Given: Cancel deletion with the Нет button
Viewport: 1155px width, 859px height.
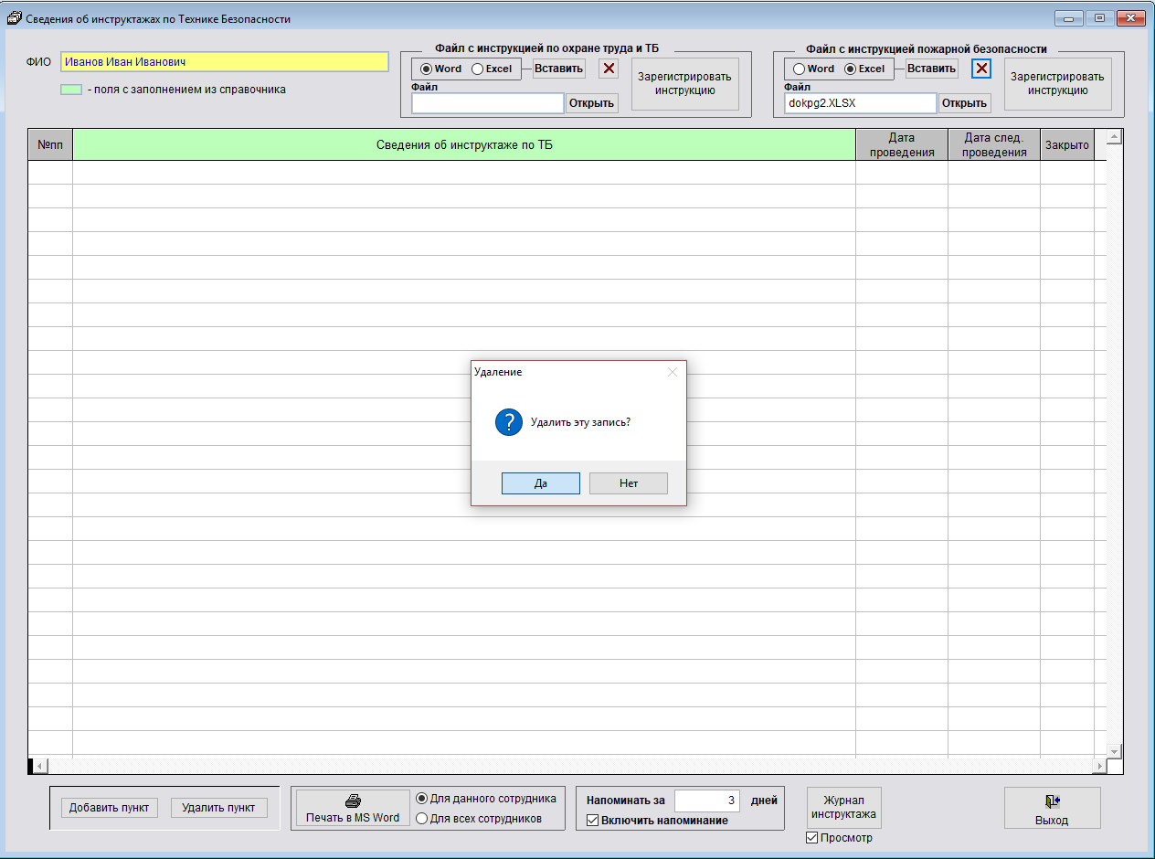Looking at the screenshot, I should pyautogui.click(x=629, y=483).
